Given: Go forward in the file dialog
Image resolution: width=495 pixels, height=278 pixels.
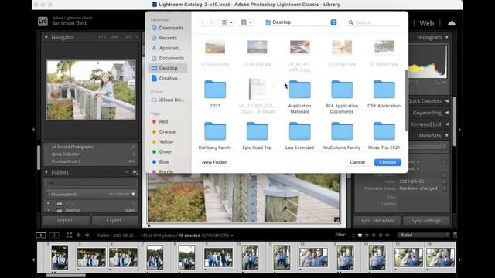Looking at the screenshot, I should pos(212,22).
